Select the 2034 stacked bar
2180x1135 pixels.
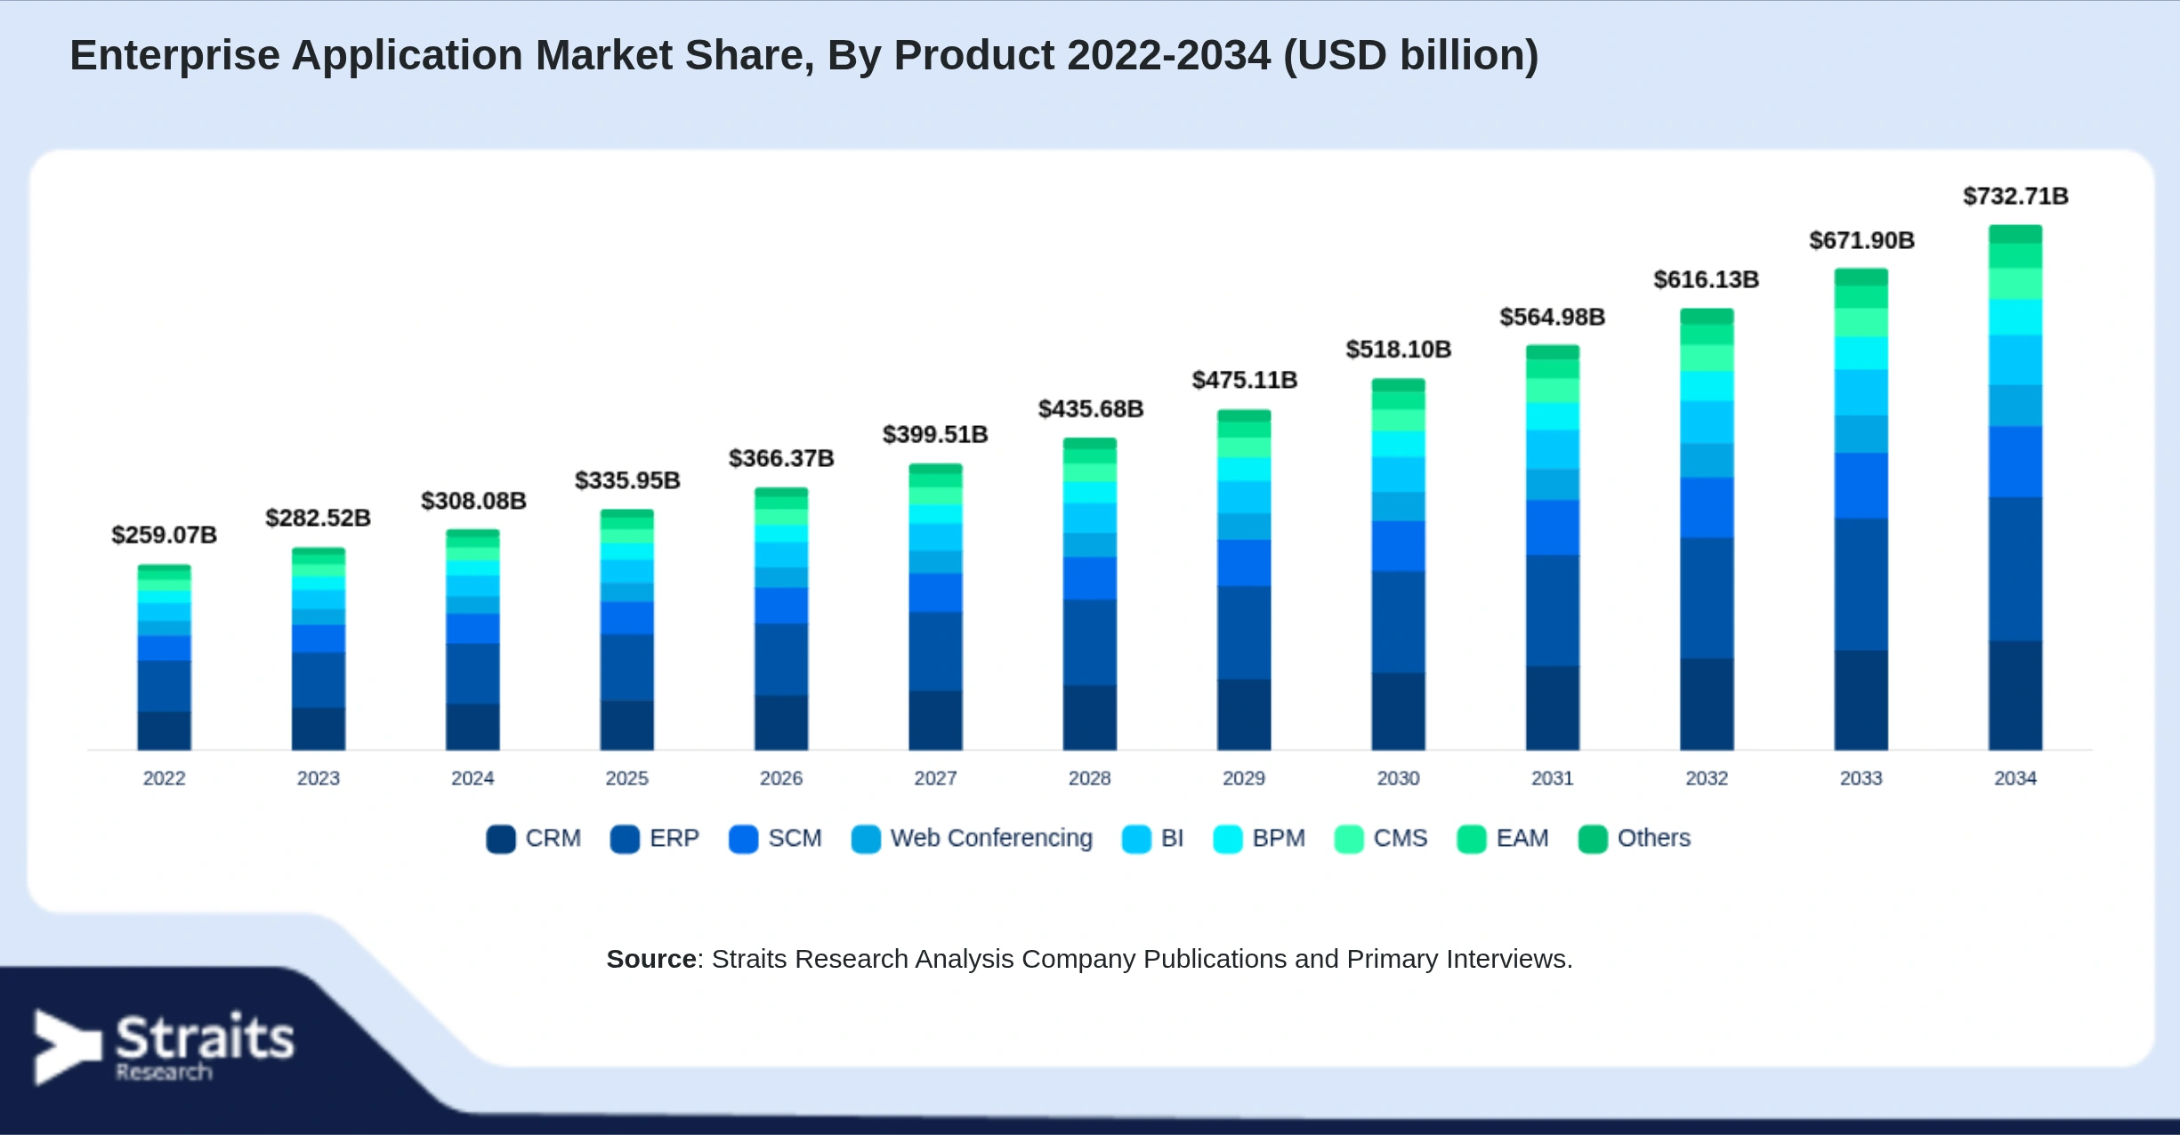click(x=2015, y=487)
